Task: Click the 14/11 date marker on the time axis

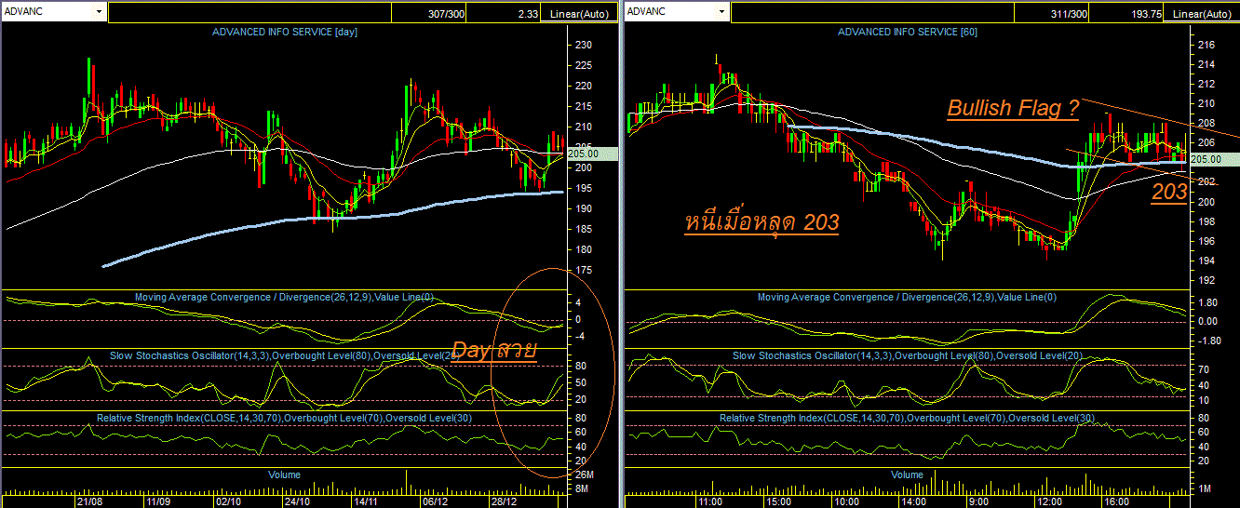Action: 366,501
